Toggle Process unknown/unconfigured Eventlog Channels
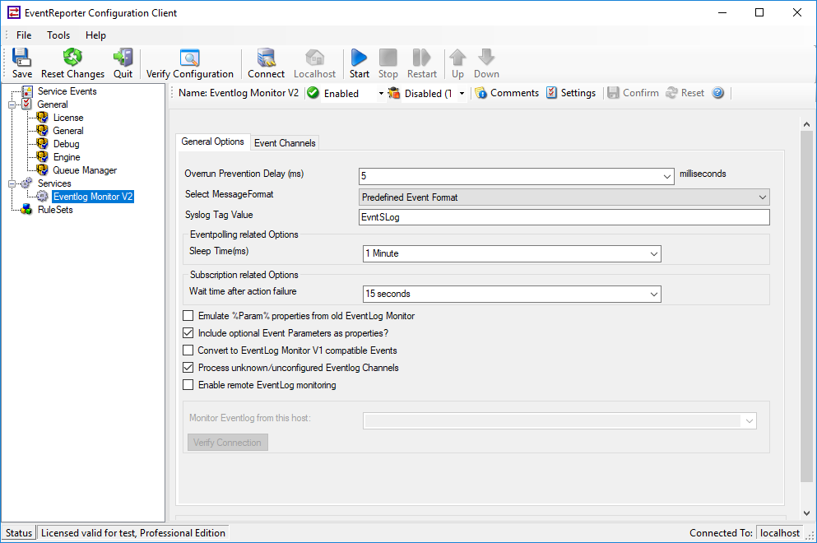The height and width of the screenshot is (543, 817). pyautogui.click(x=188, y=368)
